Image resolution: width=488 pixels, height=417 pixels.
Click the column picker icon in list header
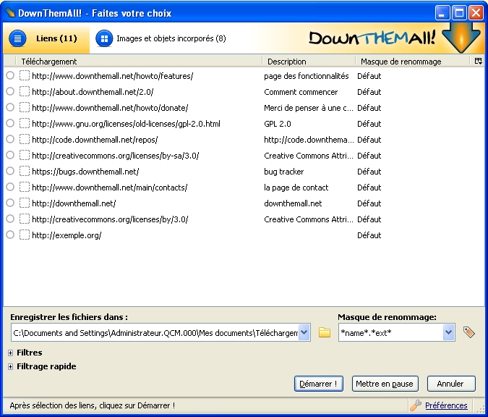coord(478,62)
